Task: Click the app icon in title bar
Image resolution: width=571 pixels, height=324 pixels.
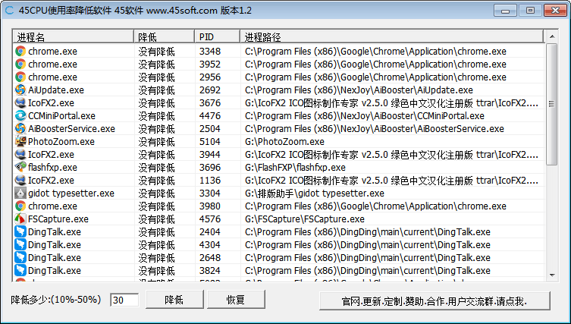Action: (x=9, y=10)
